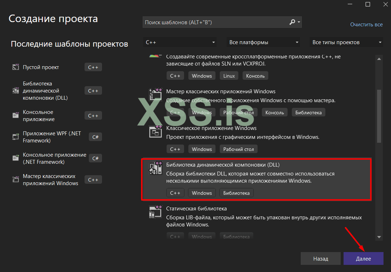Click the Консольное приложение (.NET Framework) icon
391x272 pixels.
pyautogui.click(x=16, y=158)
